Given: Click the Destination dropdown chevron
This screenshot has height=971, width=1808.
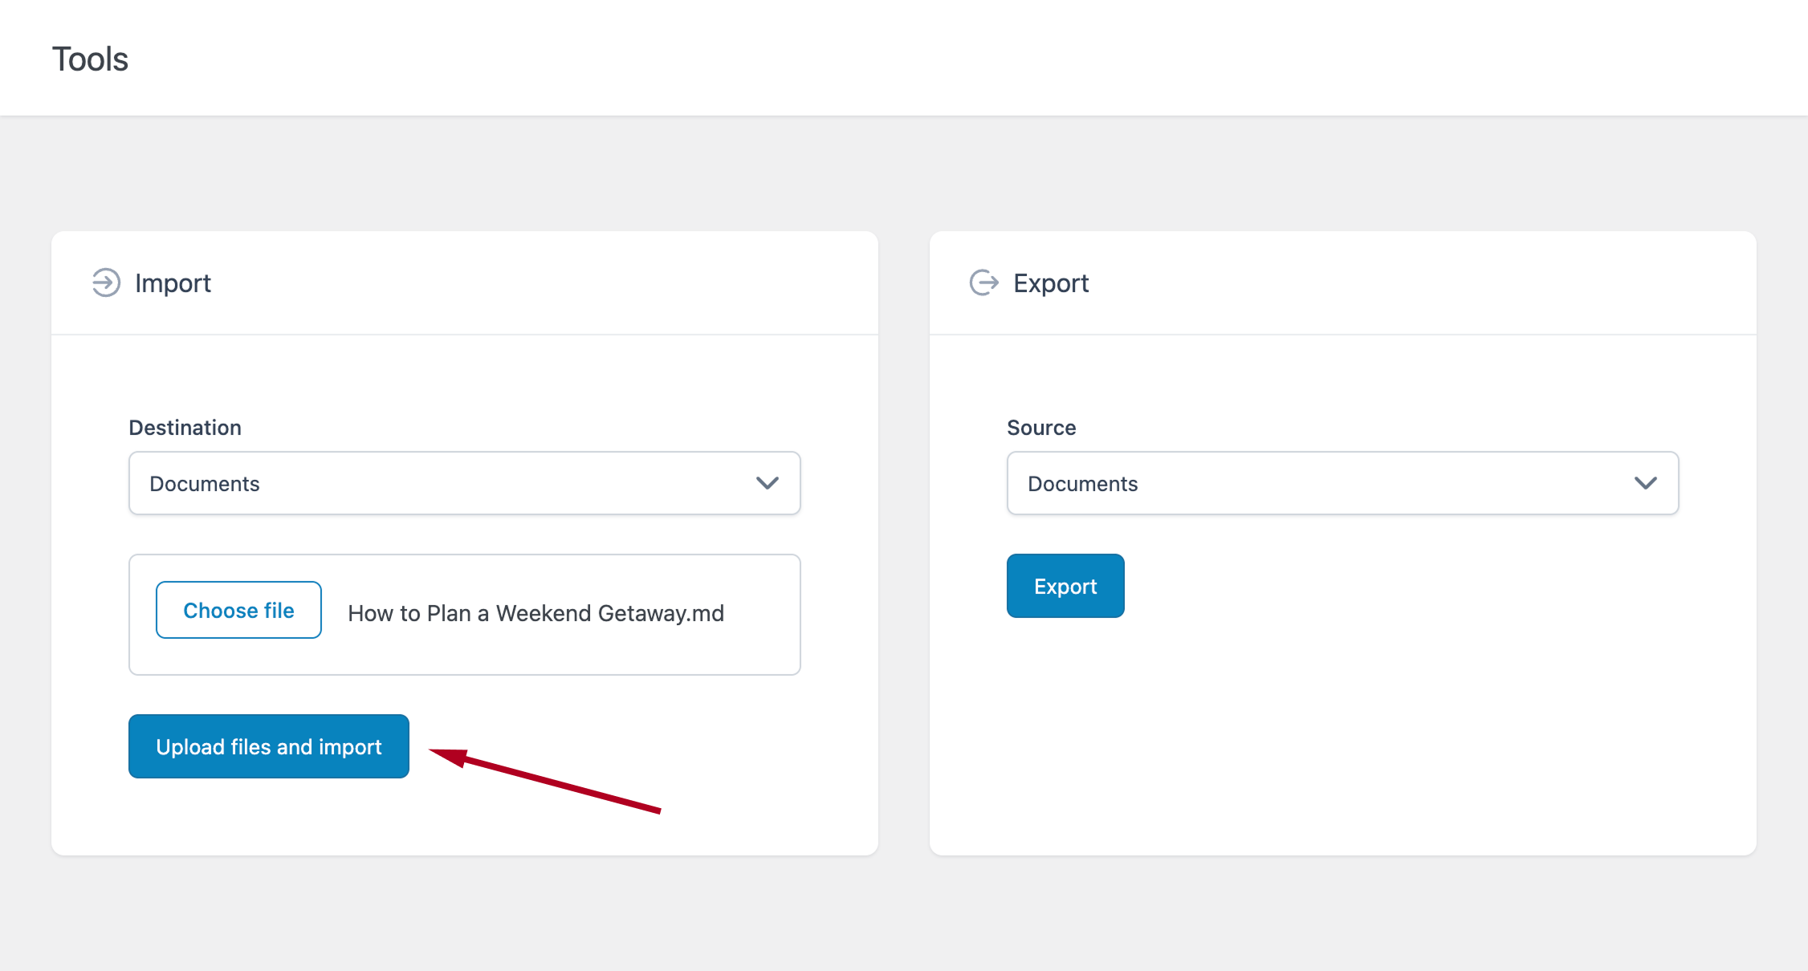Looking at the screenshot, I should pyautogui.click(x=767, y=483).
